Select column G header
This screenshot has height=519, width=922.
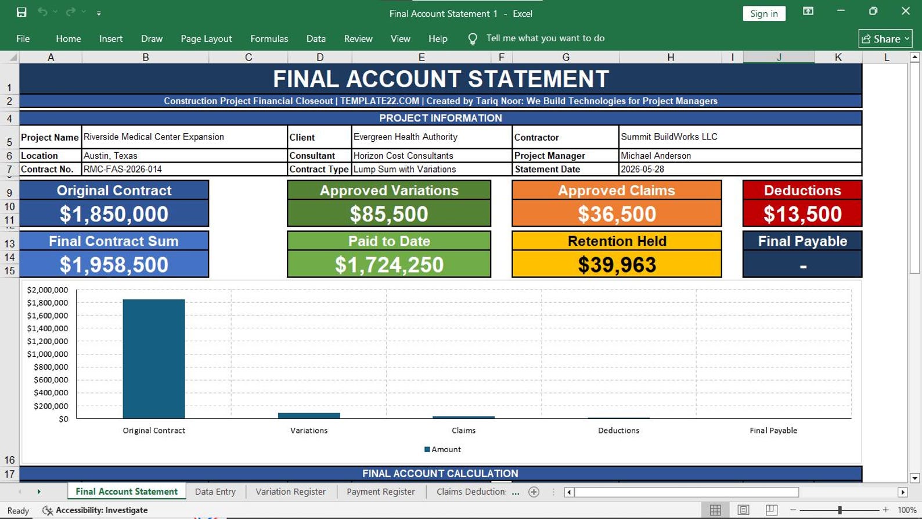tap(566, 57)
